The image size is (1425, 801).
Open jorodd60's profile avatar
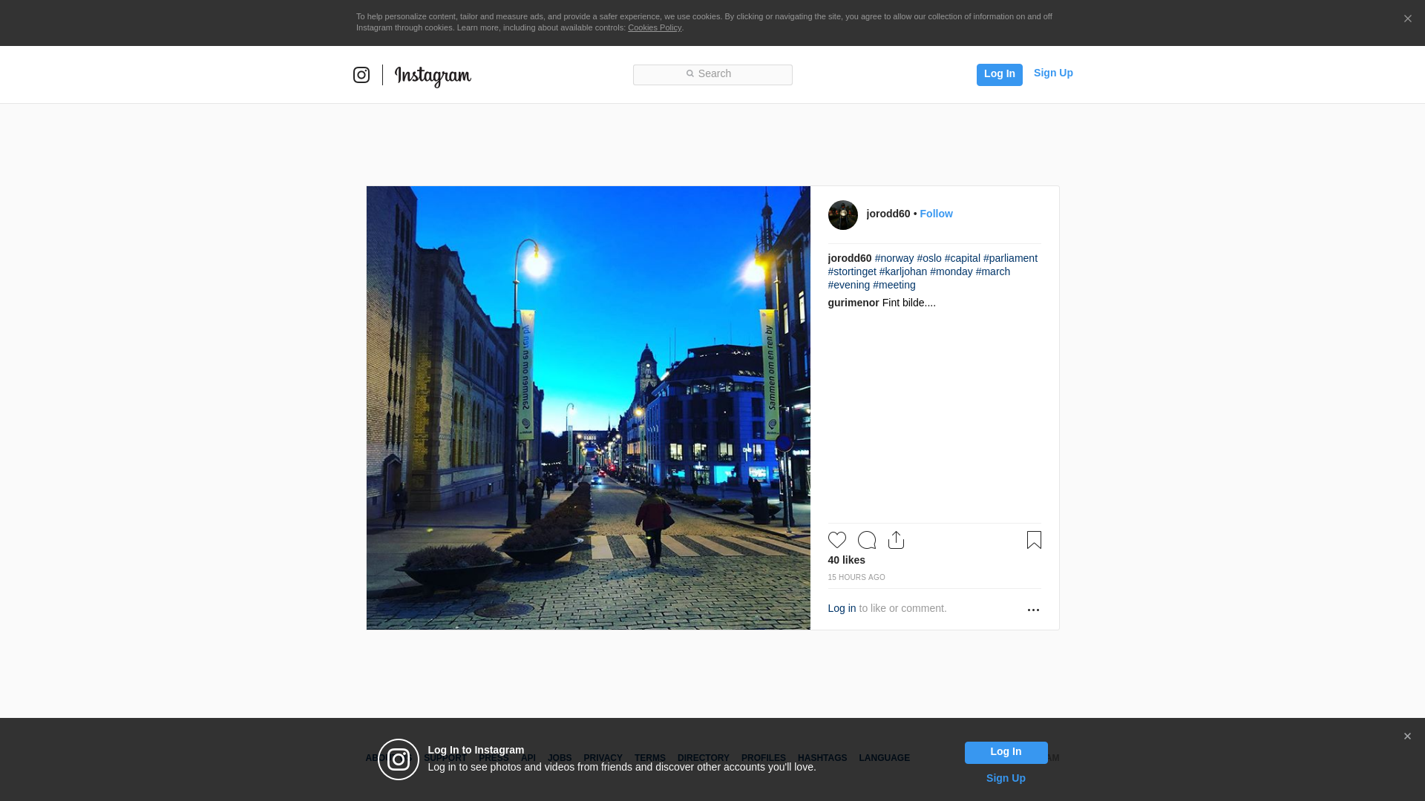point(842,215)
